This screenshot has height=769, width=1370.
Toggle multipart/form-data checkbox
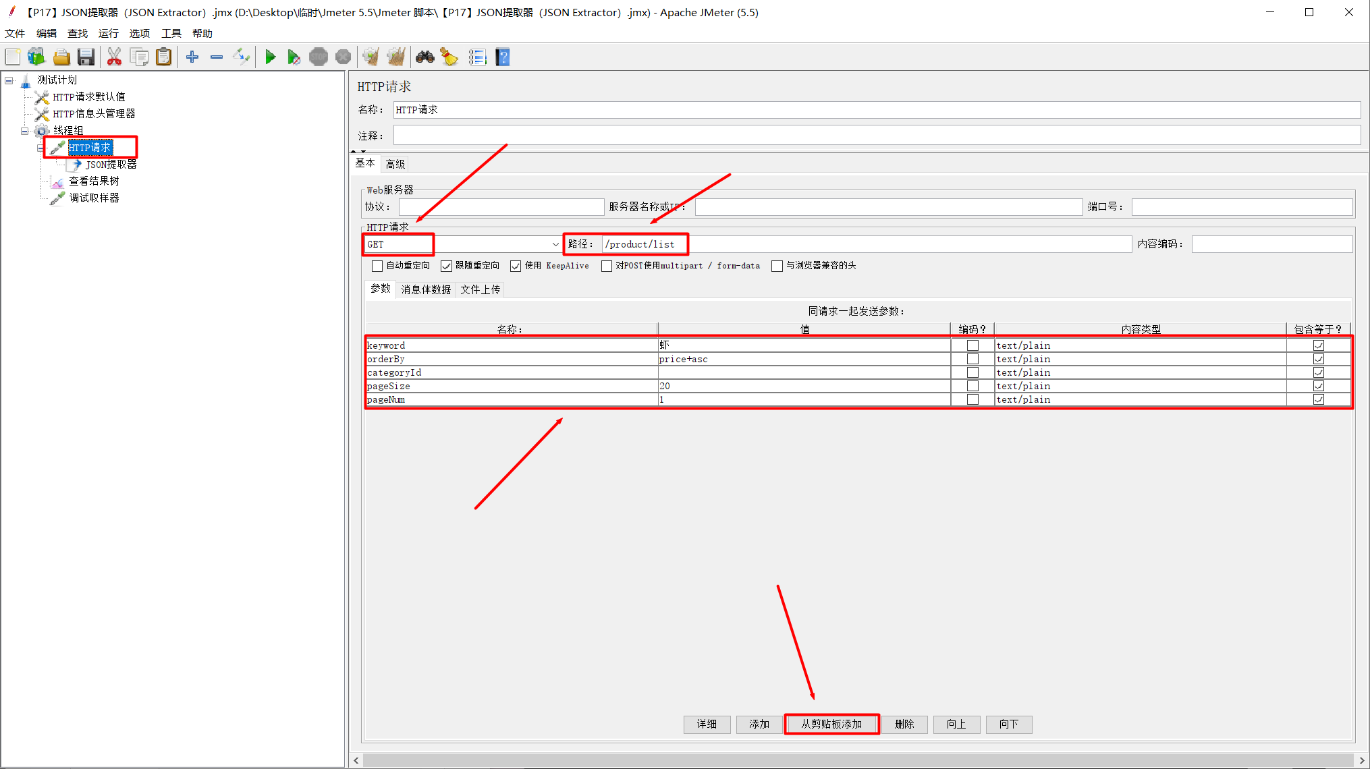(607, 266)
